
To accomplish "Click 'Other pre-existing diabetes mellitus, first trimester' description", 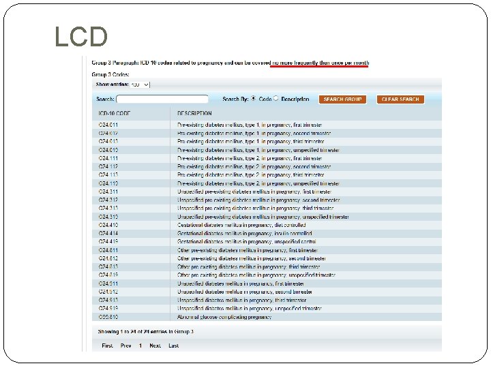I will pos(248,250).
